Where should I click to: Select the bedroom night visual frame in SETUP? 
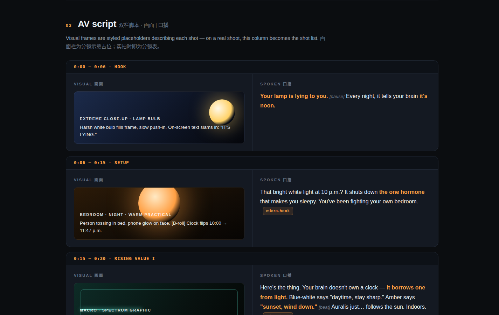(x=159, y=213)
